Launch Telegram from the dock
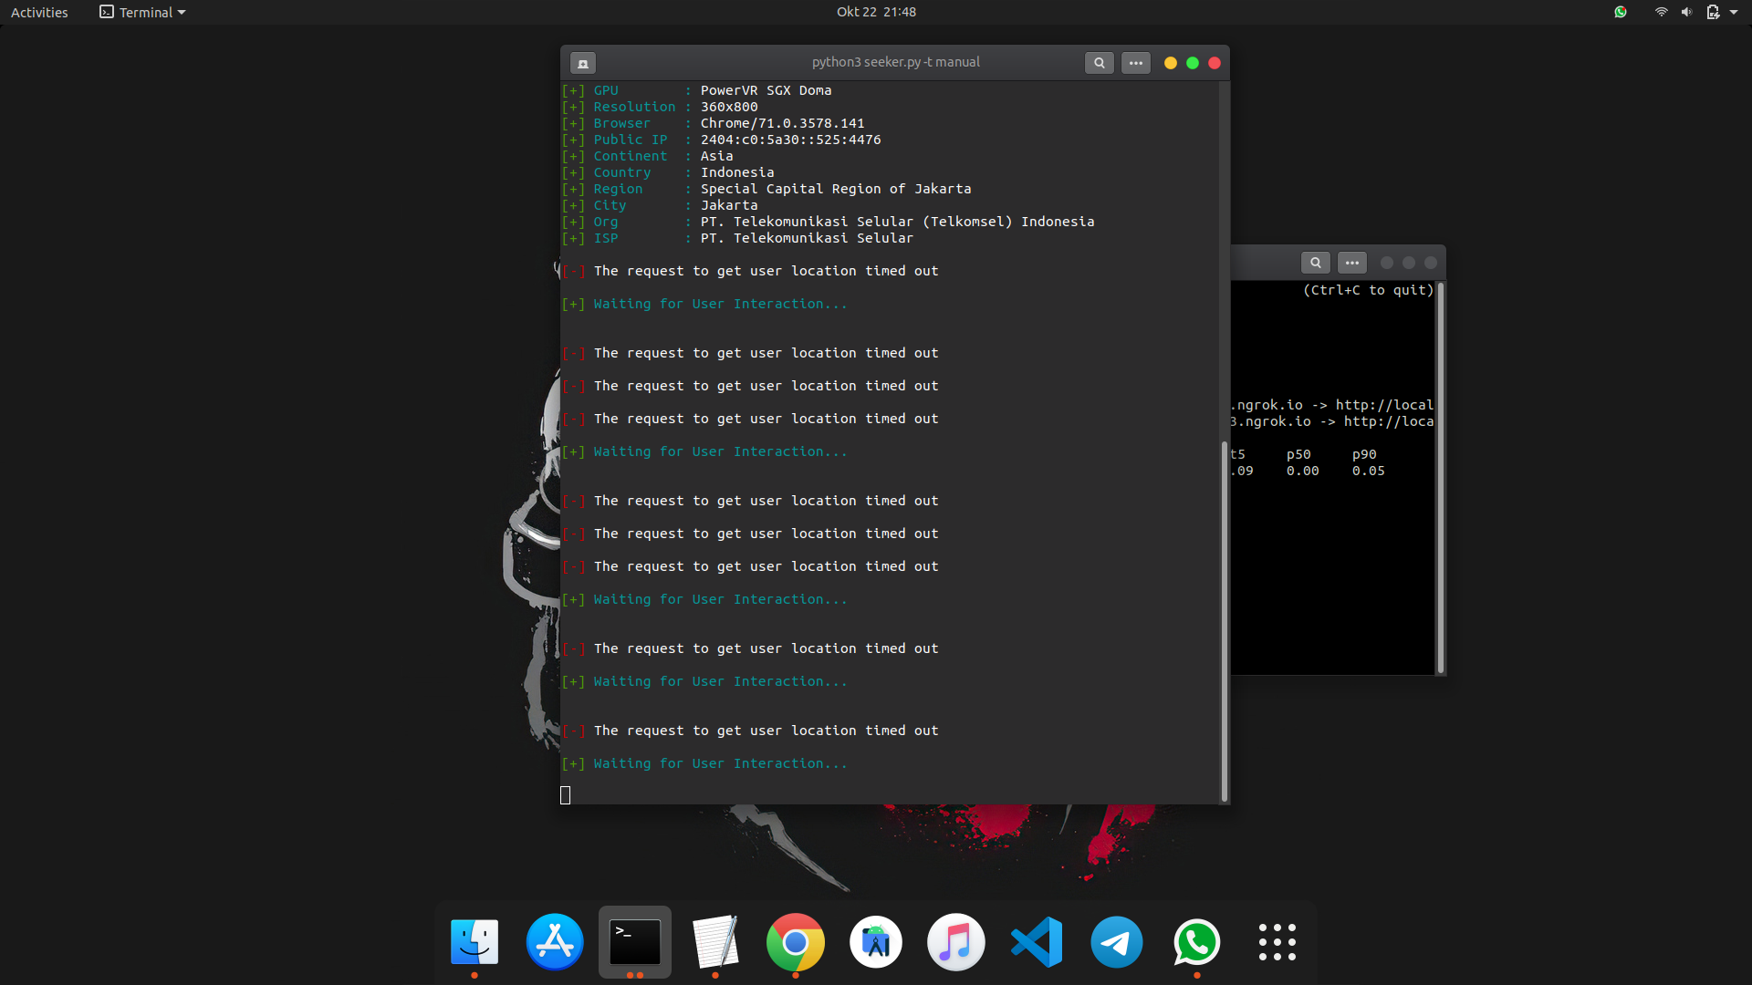Screen dimensions: 1752x985 (x=1117, y=942)
